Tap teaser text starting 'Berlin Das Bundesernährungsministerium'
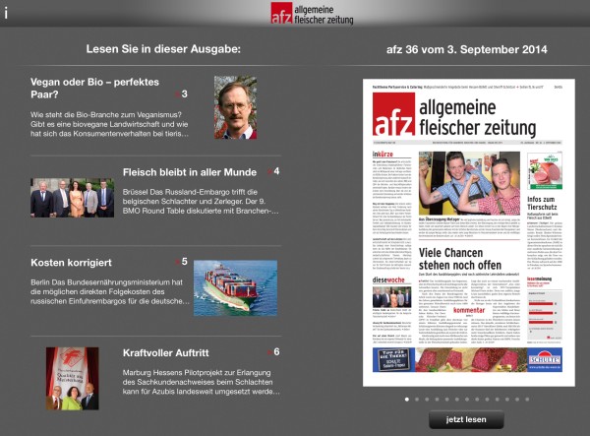 110,291
